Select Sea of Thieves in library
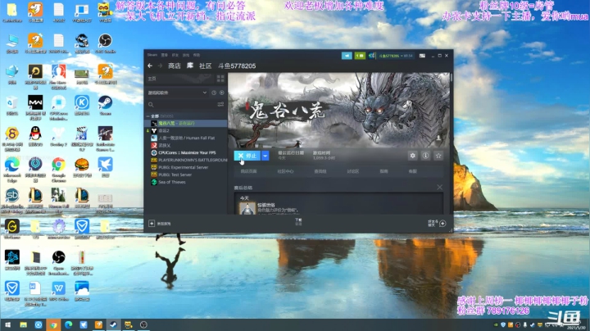Image resolution: width=590 pixels, height=331 pixels. pyautogui.click(x=186, y=182)
